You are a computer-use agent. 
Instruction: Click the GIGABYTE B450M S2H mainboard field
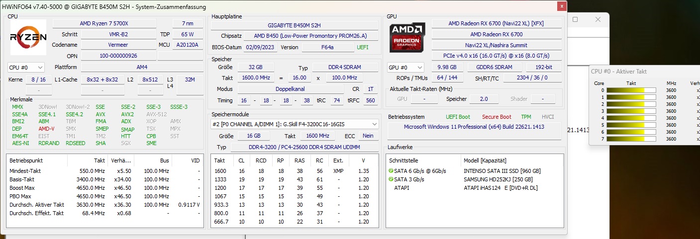[x=295, y=25]
